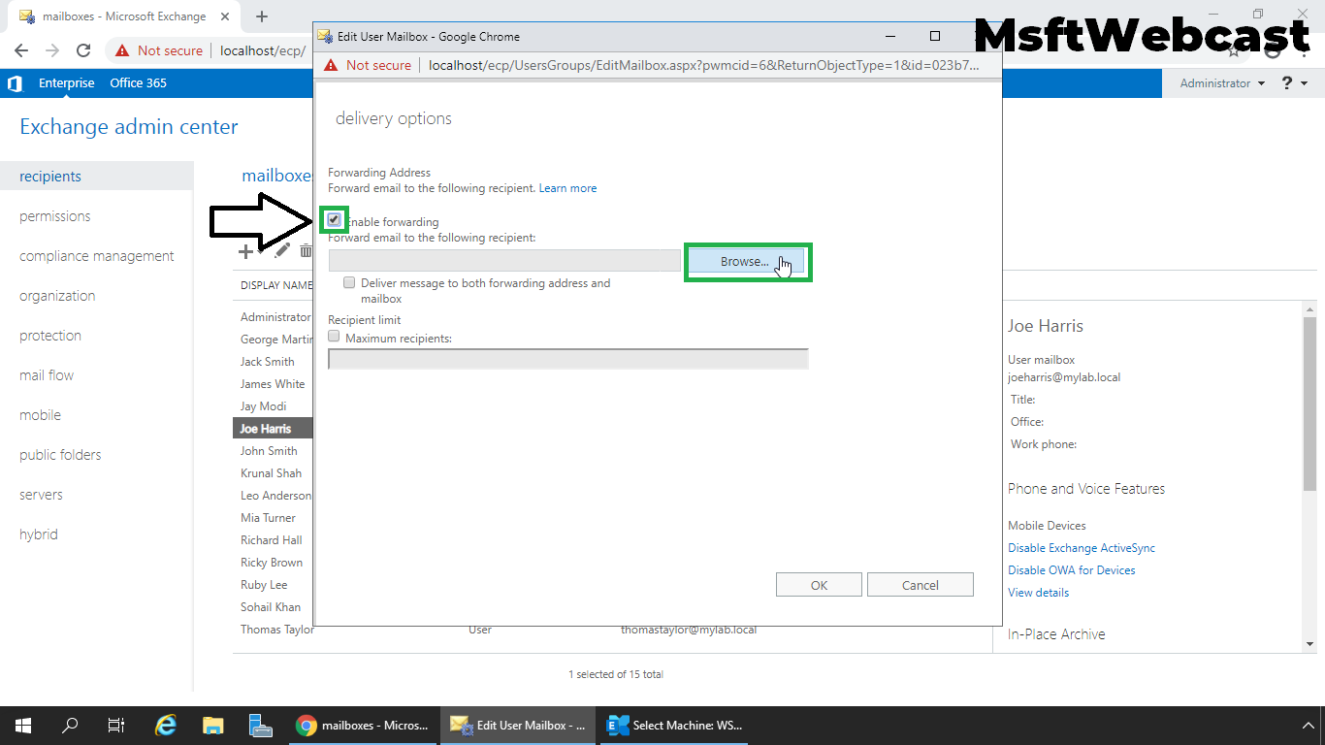Open mobile in the sidebar
The height and width of the screenshot is (745, 1325).
(40, 415)
